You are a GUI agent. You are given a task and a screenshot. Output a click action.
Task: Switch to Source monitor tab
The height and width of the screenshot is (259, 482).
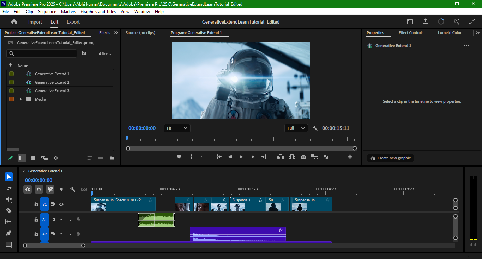tap(140, 33)
